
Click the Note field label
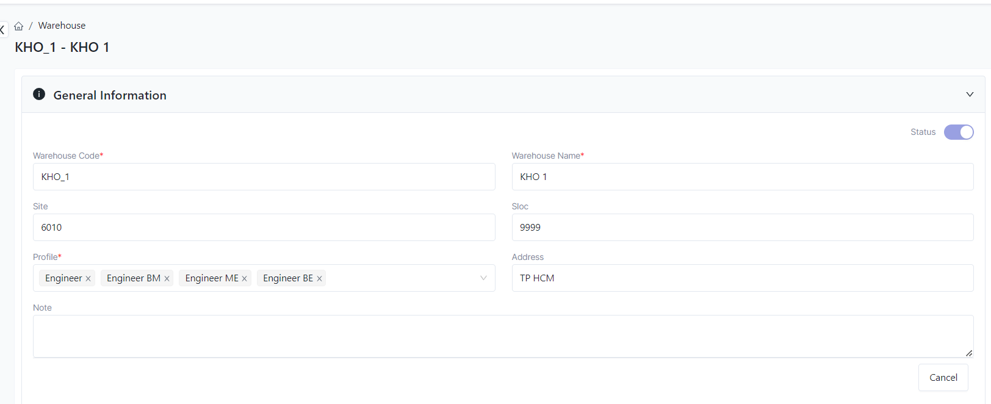(42, 308)
